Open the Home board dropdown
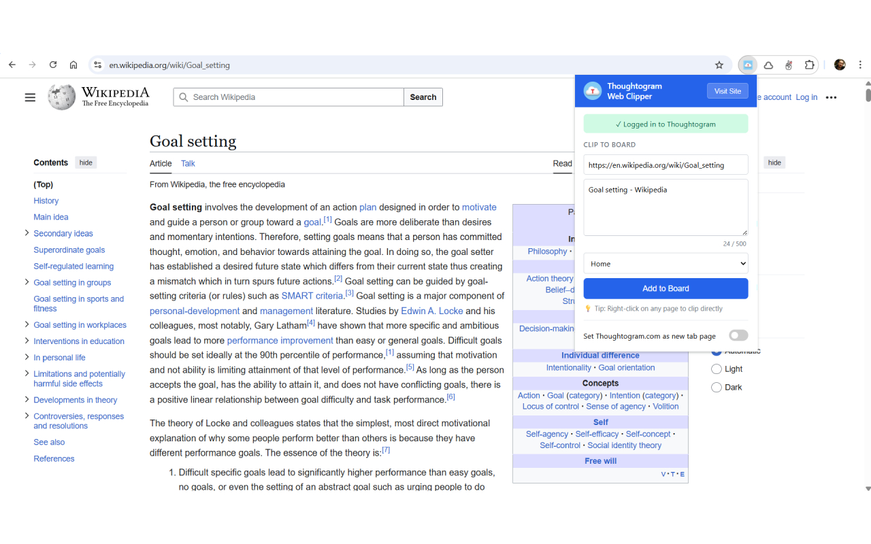The height and width of the screenshot is (544, 871). (665, 263)
